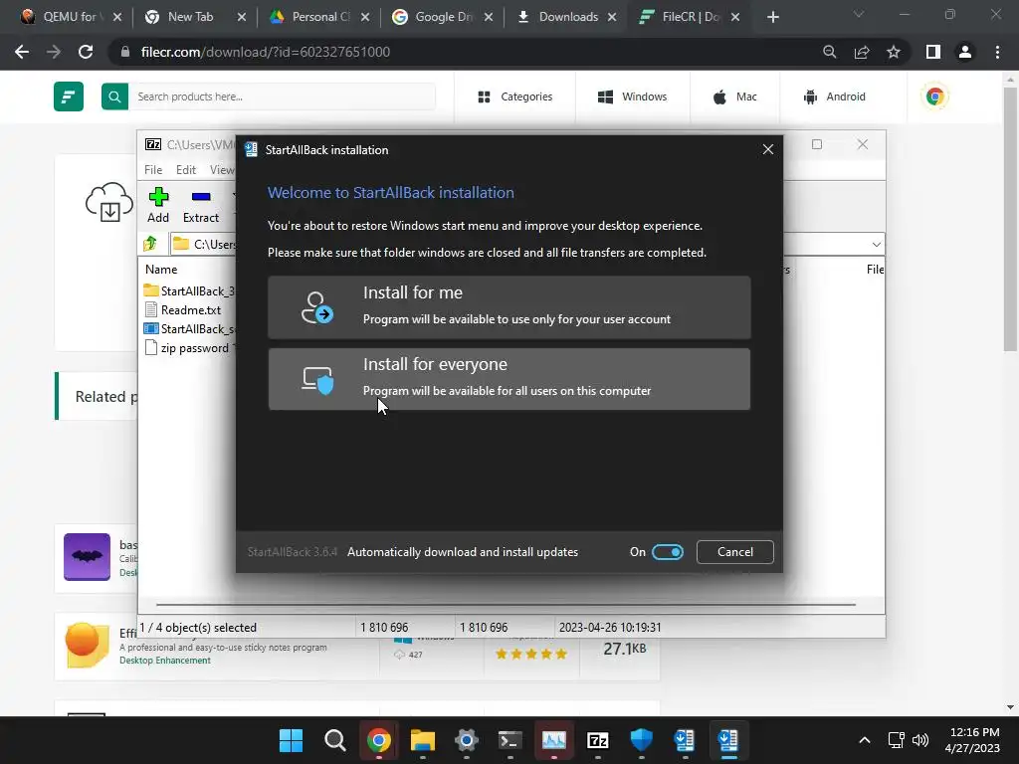This screenshot has width=1019, height=764.
Task: Toggle the browser side panel
Action: click(x=933, y=52)
